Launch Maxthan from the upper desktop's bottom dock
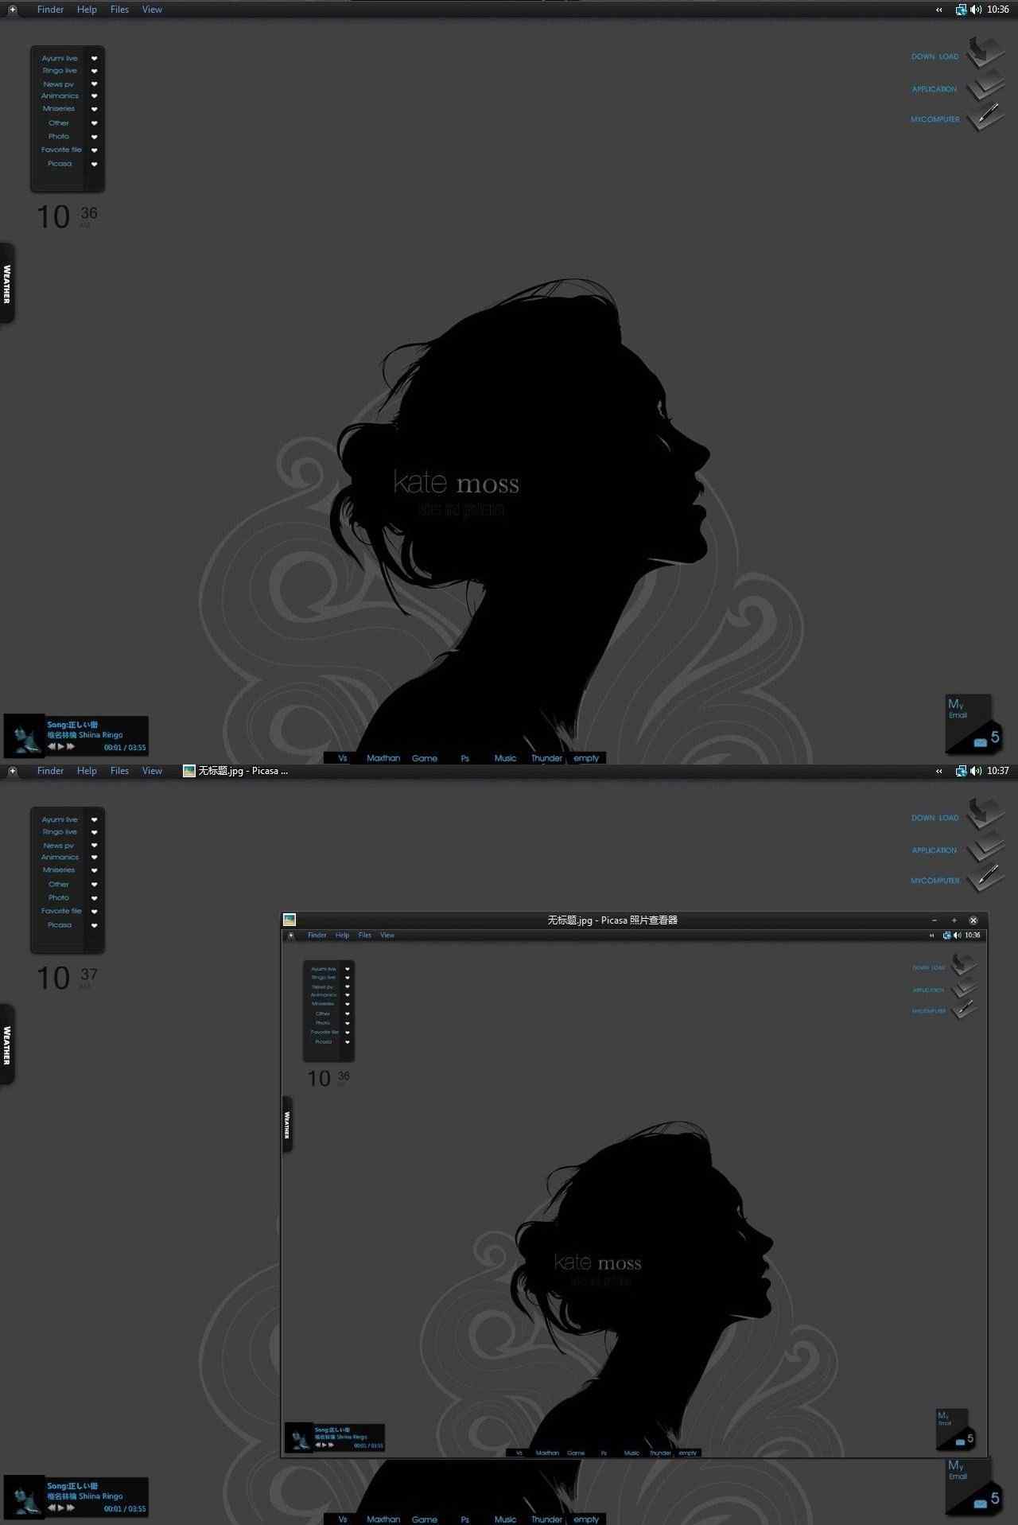This screenshot has height=1525, width=1018. point(383,758)
